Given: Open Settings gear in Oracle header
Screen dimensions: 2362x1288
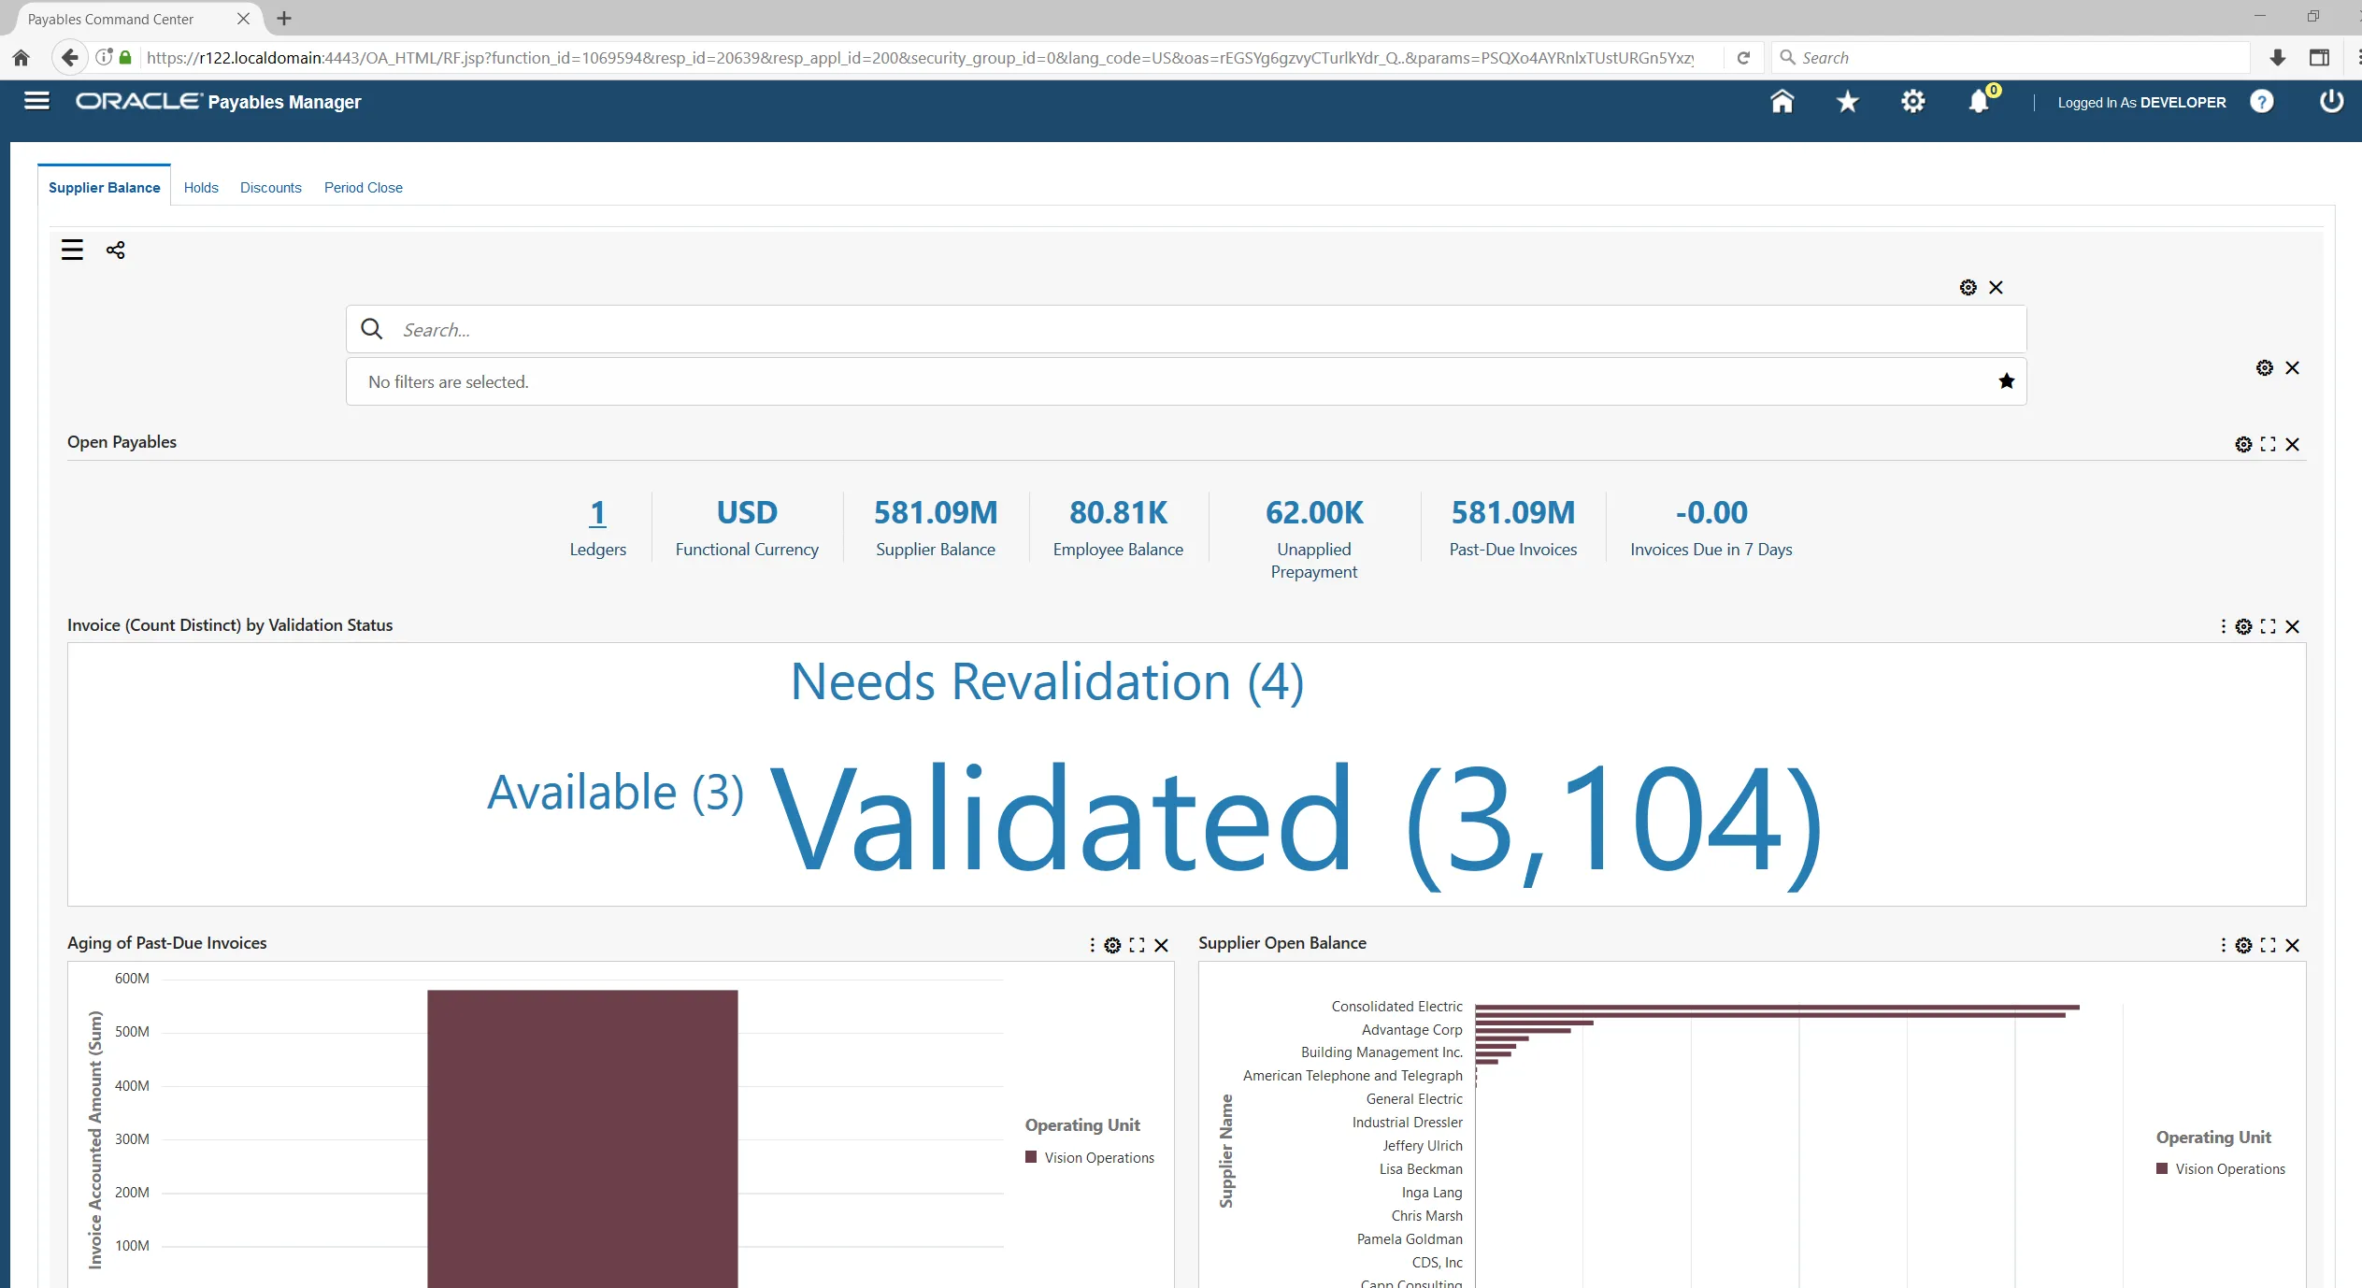Looking at the screenshot, I should pyautogui.click(x=1912, y=101).
